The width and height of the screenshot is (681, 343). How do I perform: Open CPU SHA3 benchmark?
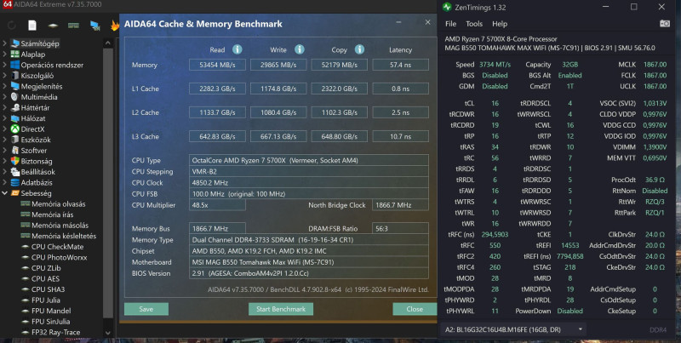pyautogui.click(x=48, y=289)
